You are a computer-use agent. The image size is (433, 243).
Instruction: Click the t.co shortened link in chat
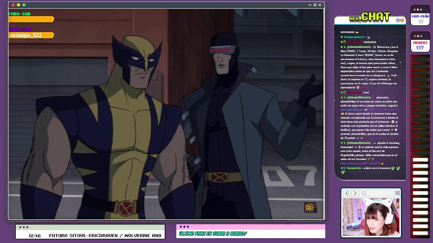click(384, 110)
